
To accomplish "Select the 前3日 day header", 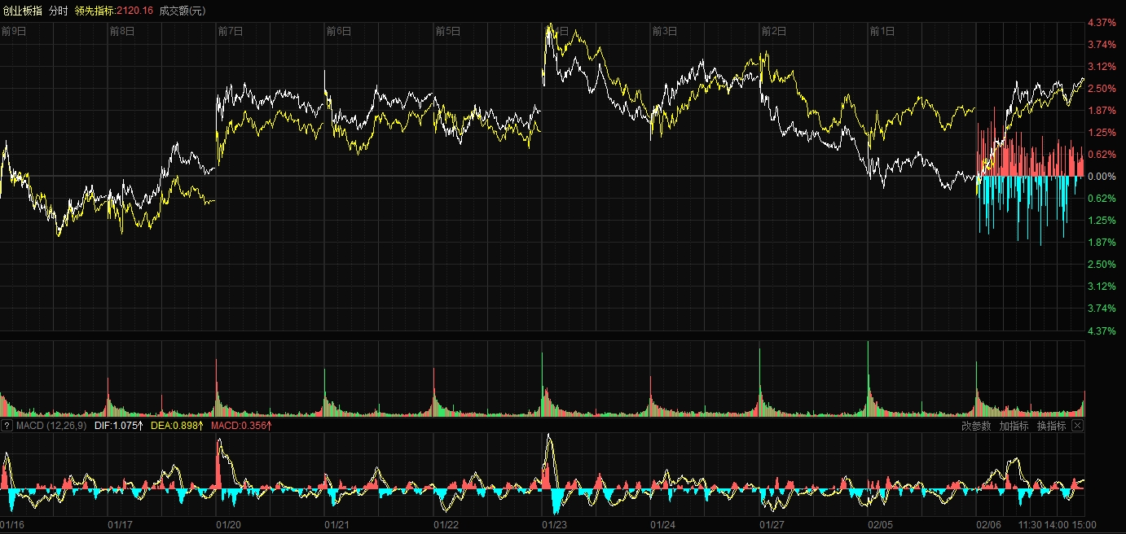I will click(x=665, y=31).
